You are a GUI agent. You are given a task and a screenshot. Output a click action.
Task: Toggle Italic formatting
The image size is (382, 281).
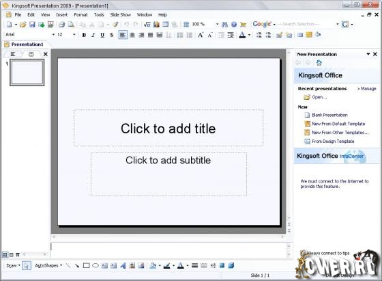tap(93, 35)
